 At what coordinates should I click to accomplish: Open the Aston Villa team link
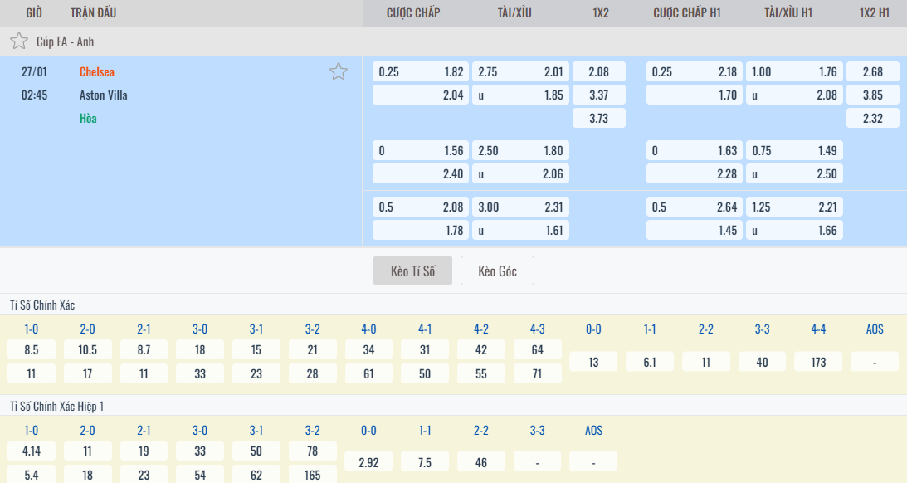click(103, 95)
